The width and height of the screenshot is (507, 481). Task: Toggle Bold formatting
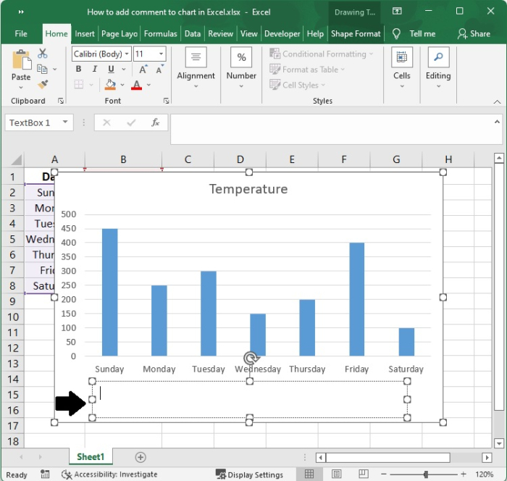[79, 70]
